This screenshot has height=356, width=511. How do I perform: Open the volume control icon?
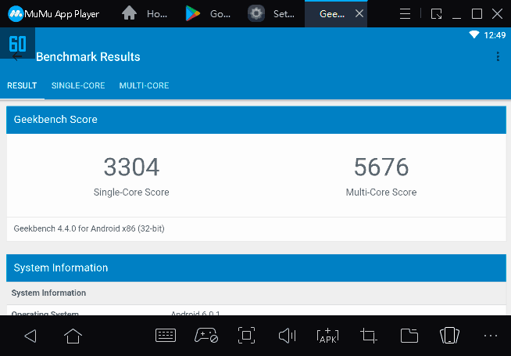(x=287, y=336)
